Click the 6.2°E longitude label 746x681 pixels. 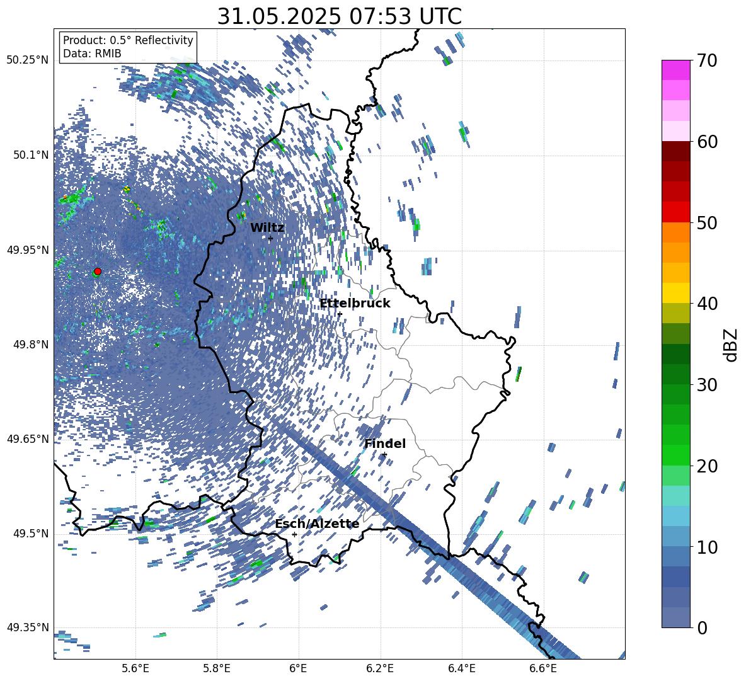(380, 668)
